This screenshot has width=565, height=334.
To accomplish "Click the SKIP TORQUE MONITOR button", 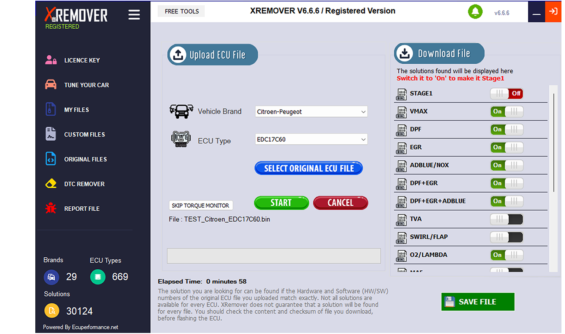I will point(201,205).
